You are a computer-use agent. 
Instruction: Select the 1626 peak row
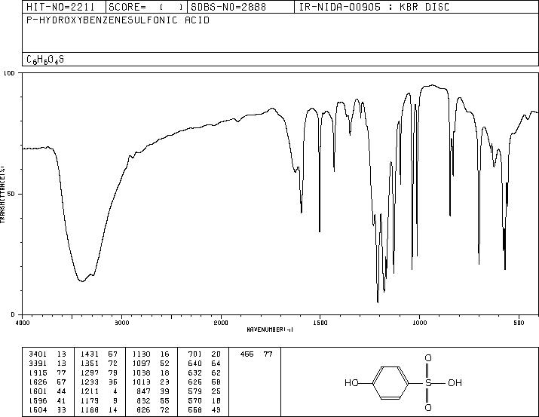pos(47,382)
